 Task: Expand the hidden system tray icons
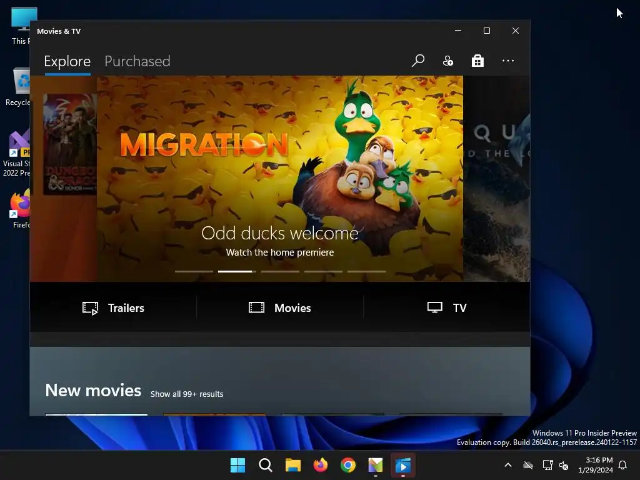[508, 465]
